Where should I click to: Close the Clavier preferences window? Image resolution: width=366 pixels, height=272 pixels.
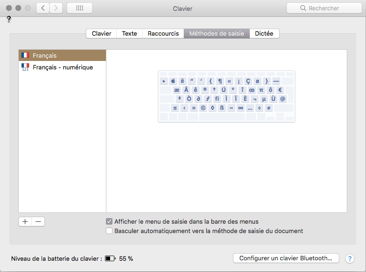(x=9, y=8)
